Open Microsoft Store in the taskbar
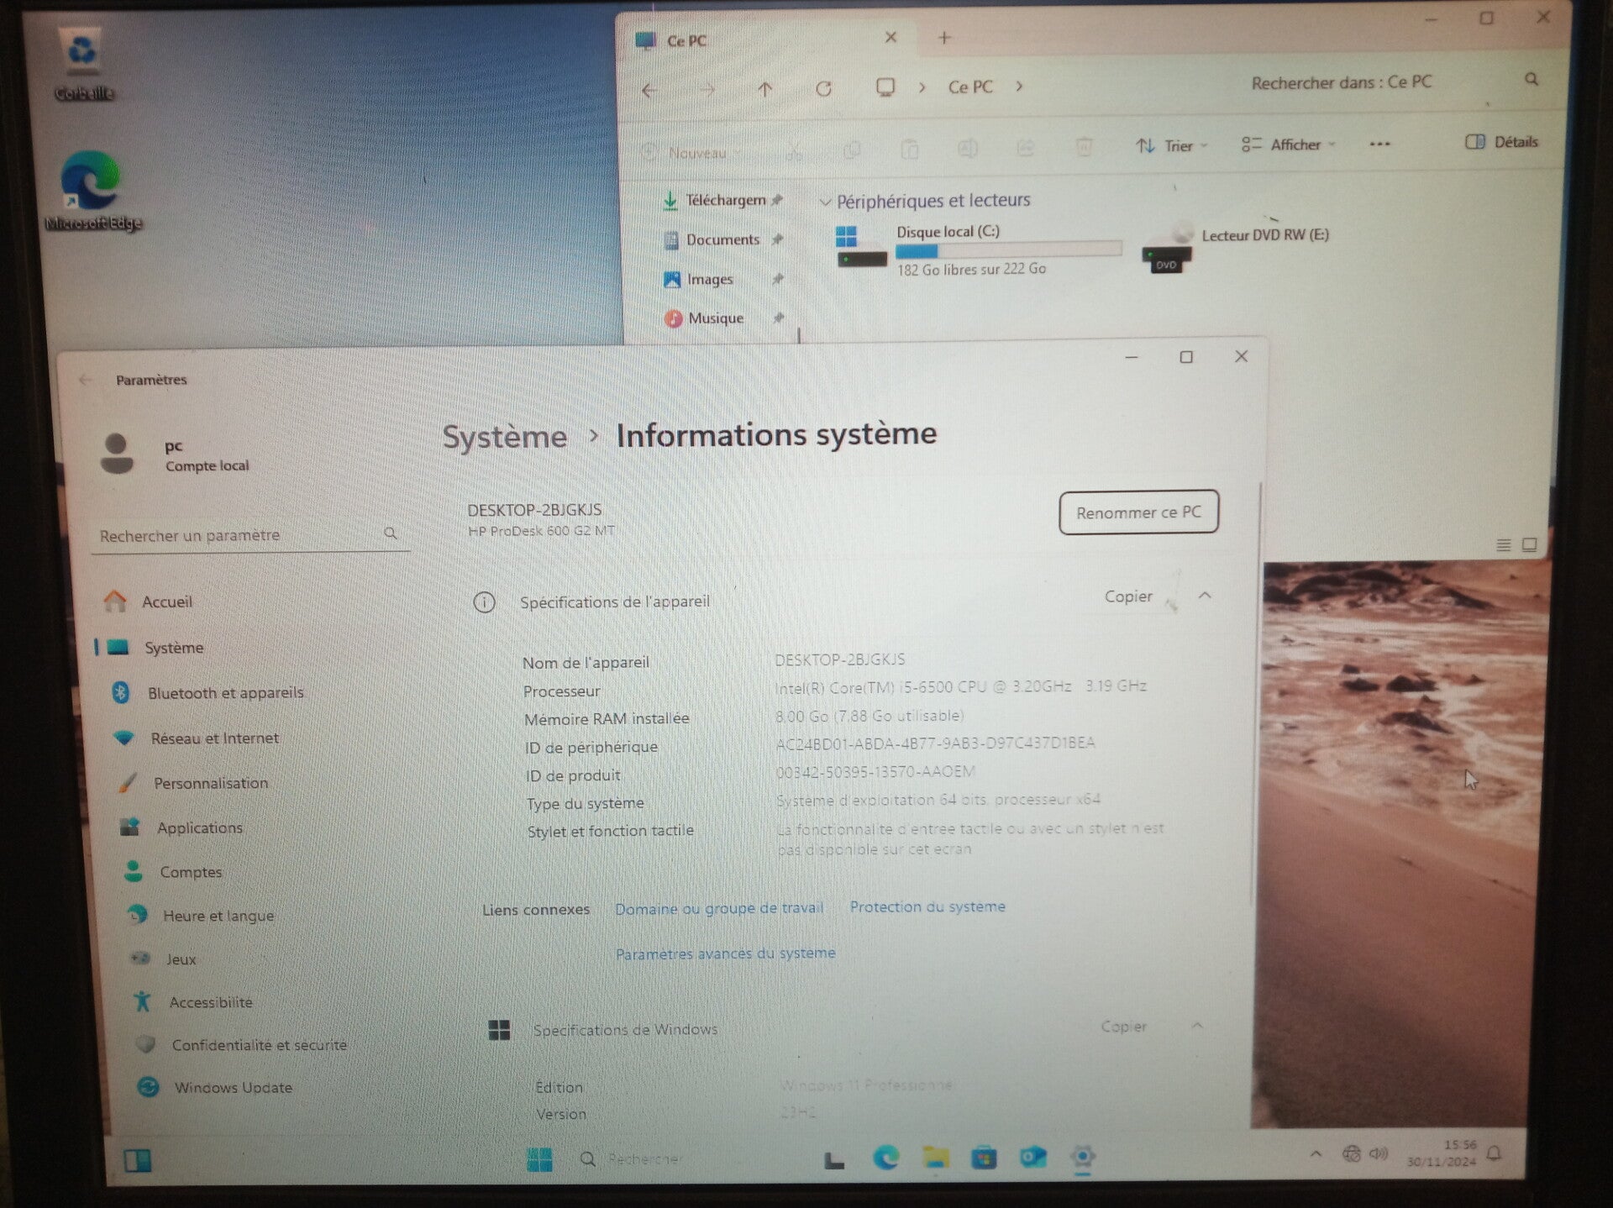The height and width of the screenshot is (1208, 1613). point(984,1158)
